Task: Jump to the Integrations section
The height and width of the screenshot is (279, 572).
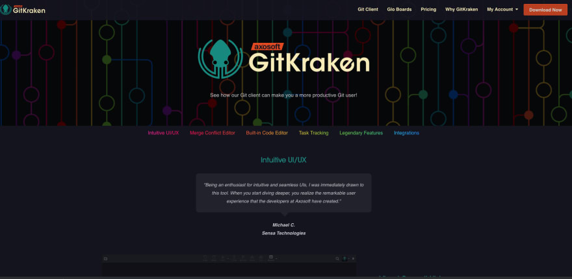Action: pos(406,133)
